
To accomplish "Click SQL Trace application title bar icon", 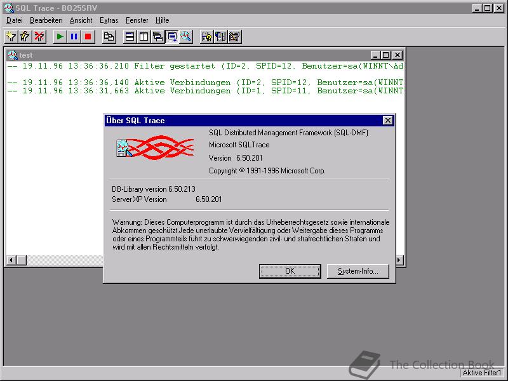I will click(9, 8).
